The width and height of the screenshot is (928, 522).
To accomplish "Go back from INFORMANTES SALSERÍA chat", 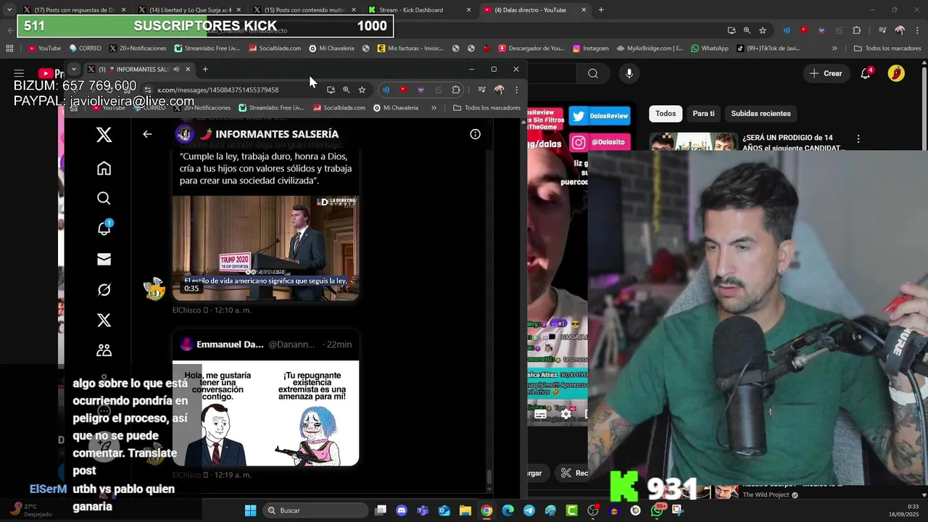I will (147, 134).
